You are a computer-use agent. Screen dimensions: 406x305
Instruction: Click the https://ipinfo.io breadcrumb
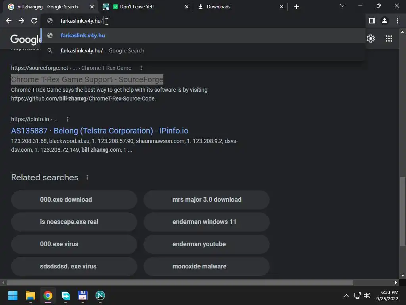pos(30,119)
